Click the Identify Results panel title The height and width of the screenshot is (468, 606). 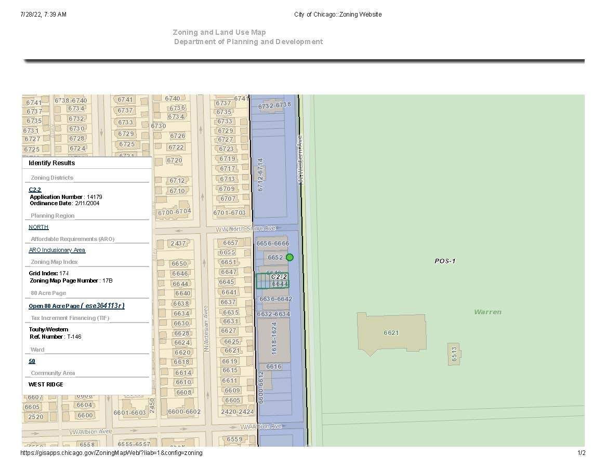point(52,163)
